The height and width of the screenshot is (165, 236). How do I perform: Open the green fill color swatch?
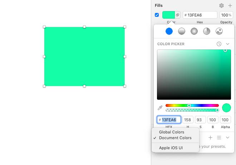click(168, 15)
